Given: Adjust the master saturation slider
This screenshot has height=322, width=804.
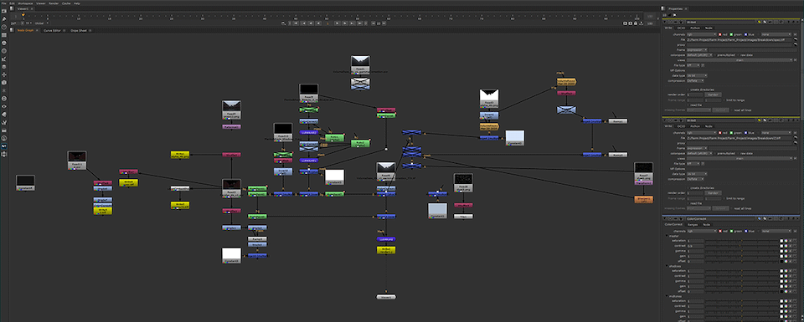Looking at the screenshot, I should pos(741,241).
